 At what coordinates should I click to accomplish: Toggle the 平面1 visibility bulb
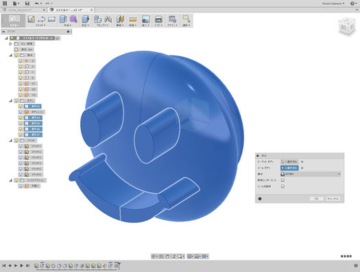click(x=21, y=186)
